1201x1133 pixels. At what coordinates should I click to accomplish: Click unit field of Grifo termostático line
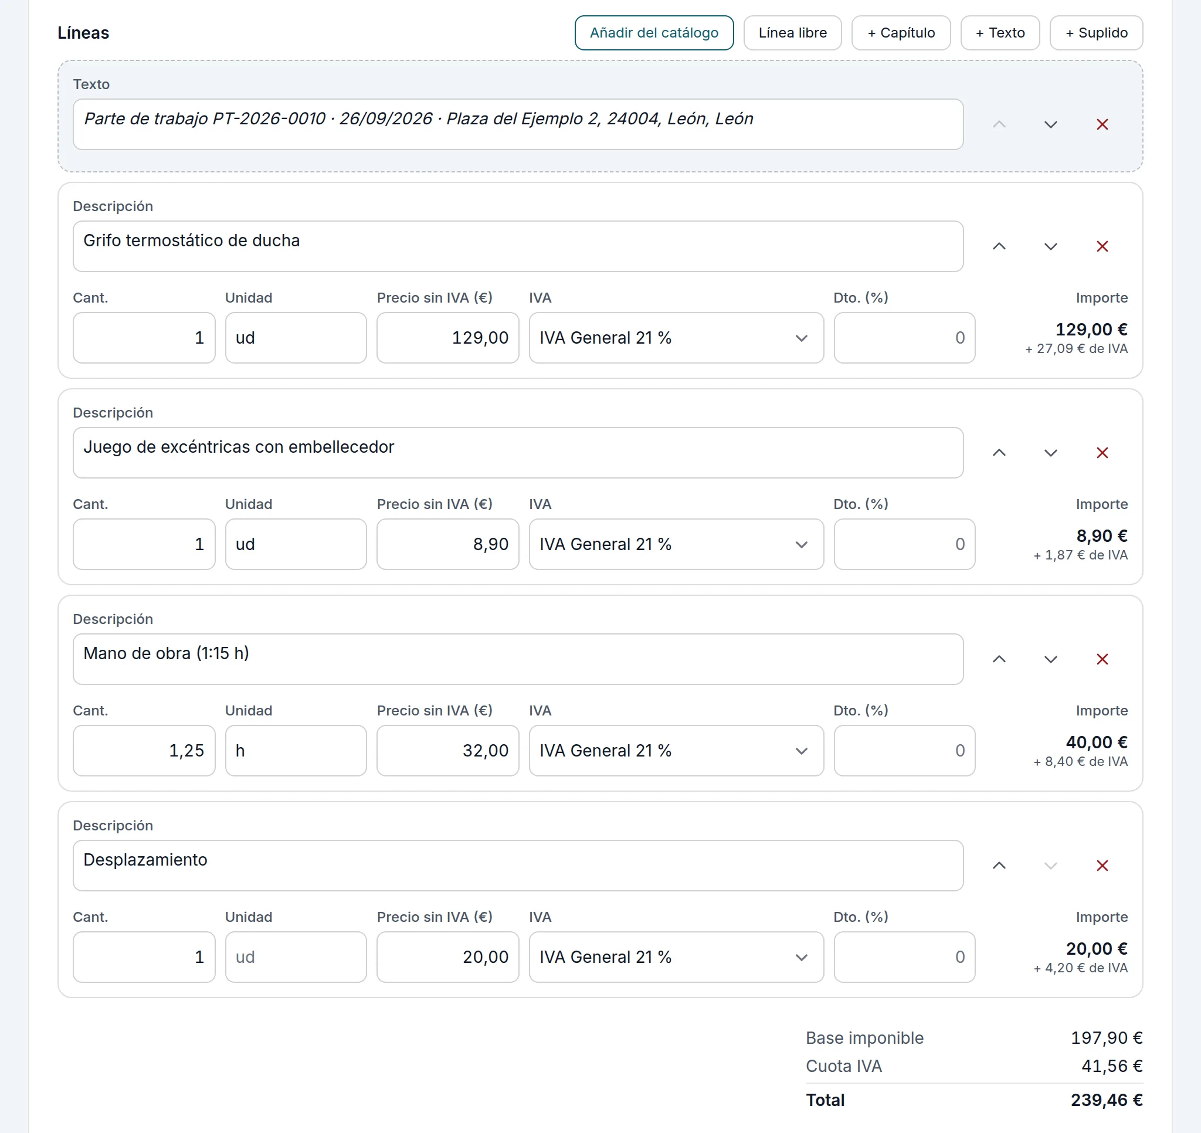(296, 338)
